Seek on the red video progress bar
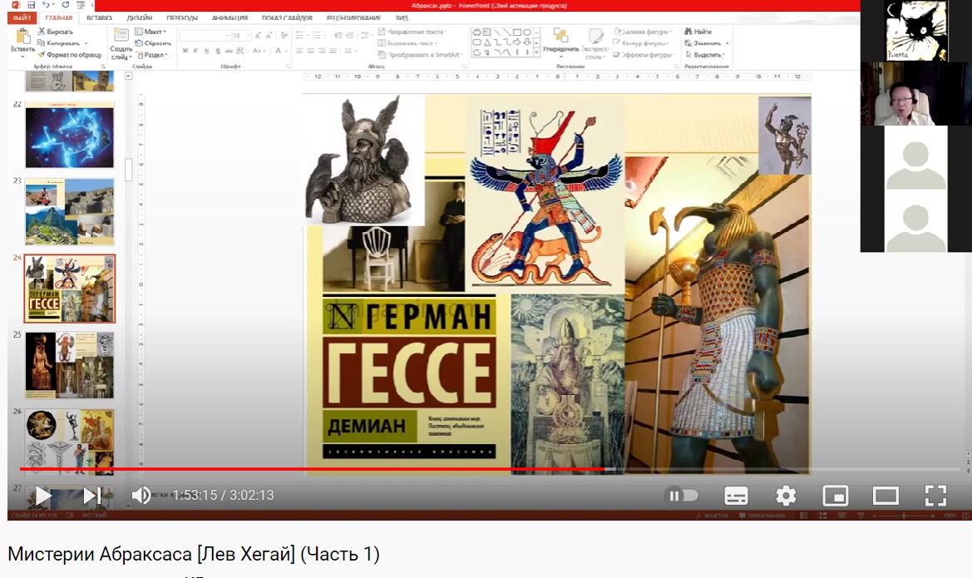The image size is (972, 578). click(490, 469)
